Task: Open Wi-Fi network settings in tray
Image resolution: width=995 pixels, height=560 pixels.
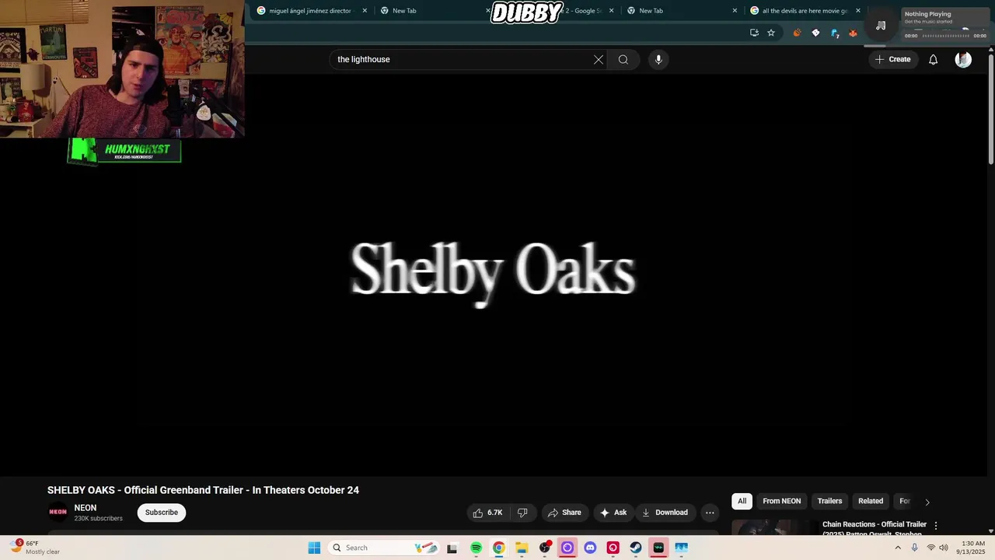Action: click(x=931, y=548)
